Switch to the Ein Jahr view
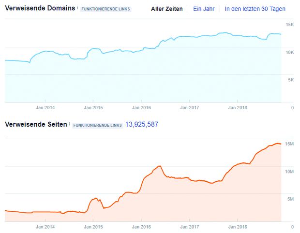This screenshot has height=233, width=300. pyautogui.click(x=204, y=9)
